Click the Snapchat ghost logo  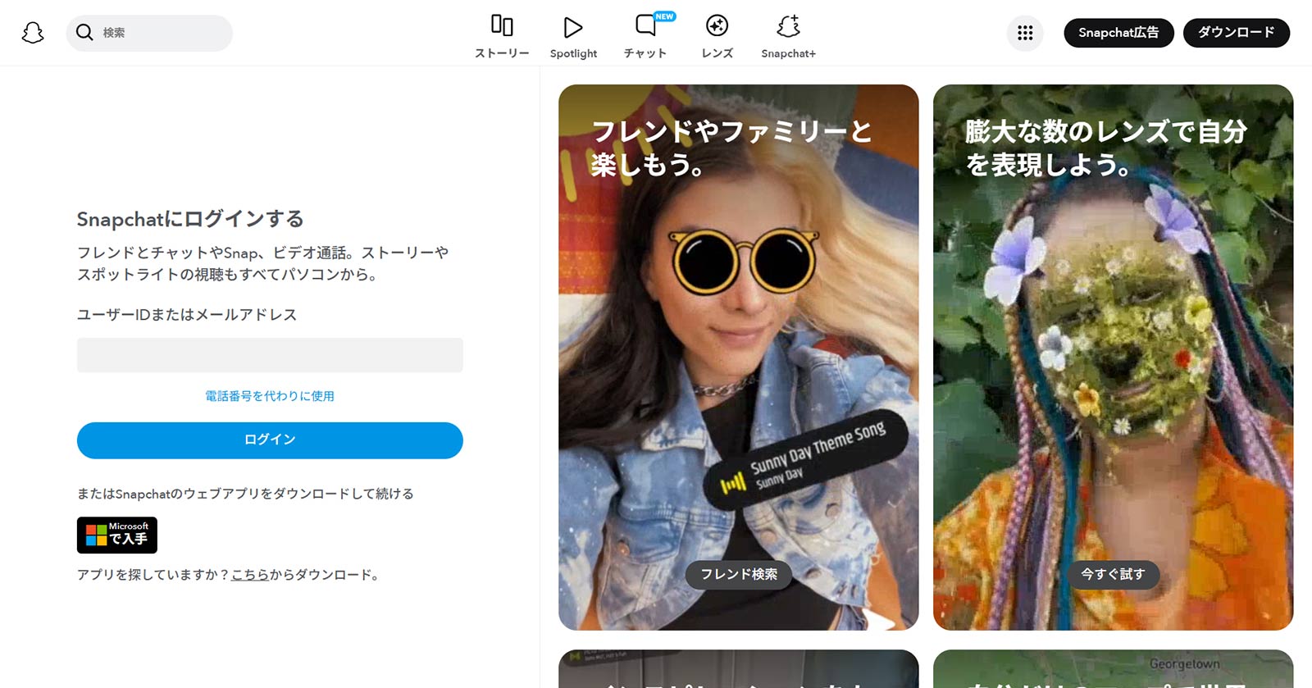[x=33, y=33]
